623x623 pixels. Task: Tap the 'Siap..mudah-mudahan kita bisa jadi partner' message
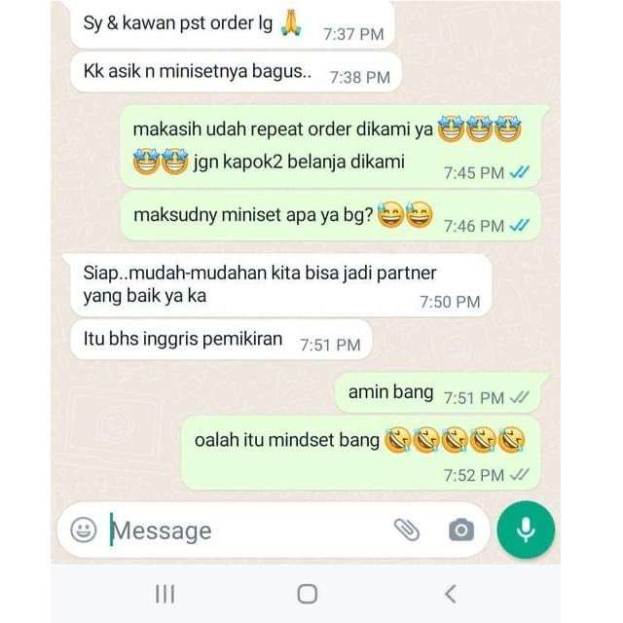tap(280, 285)
